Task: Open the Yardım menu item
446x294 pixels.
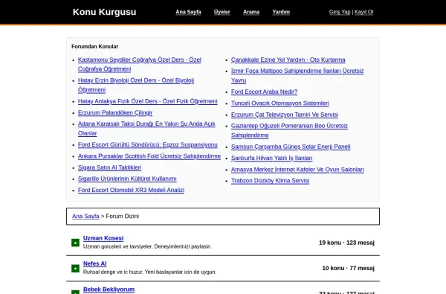Action: (281, 12)
